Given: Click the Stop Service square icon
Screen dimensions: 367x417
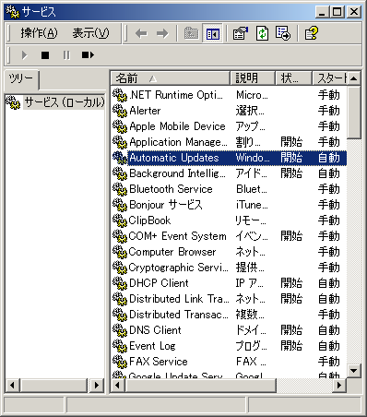Looking at the screenshot, I should pyautogui.click(x=45, y=55).
